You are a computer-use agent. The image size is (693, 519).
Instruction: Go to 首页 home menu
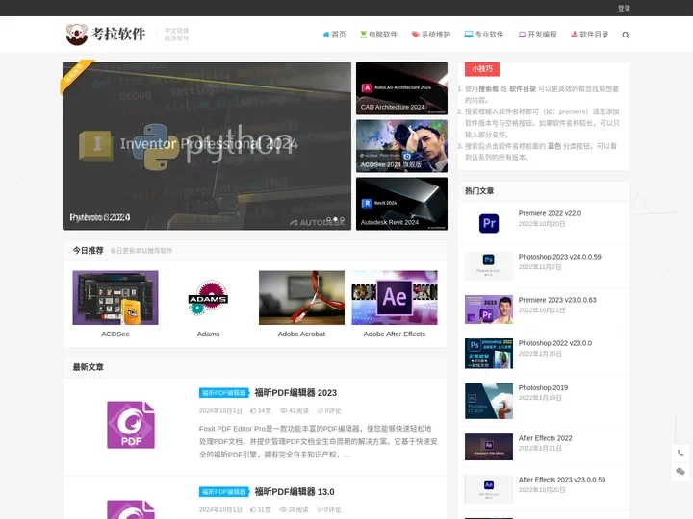(335, 35)
